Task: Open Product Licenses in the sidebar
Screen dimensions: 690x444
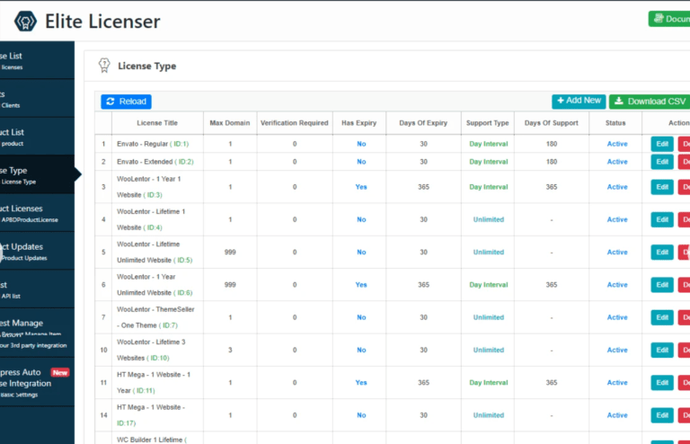Action: pyautogui.click(x=37, y=213)
